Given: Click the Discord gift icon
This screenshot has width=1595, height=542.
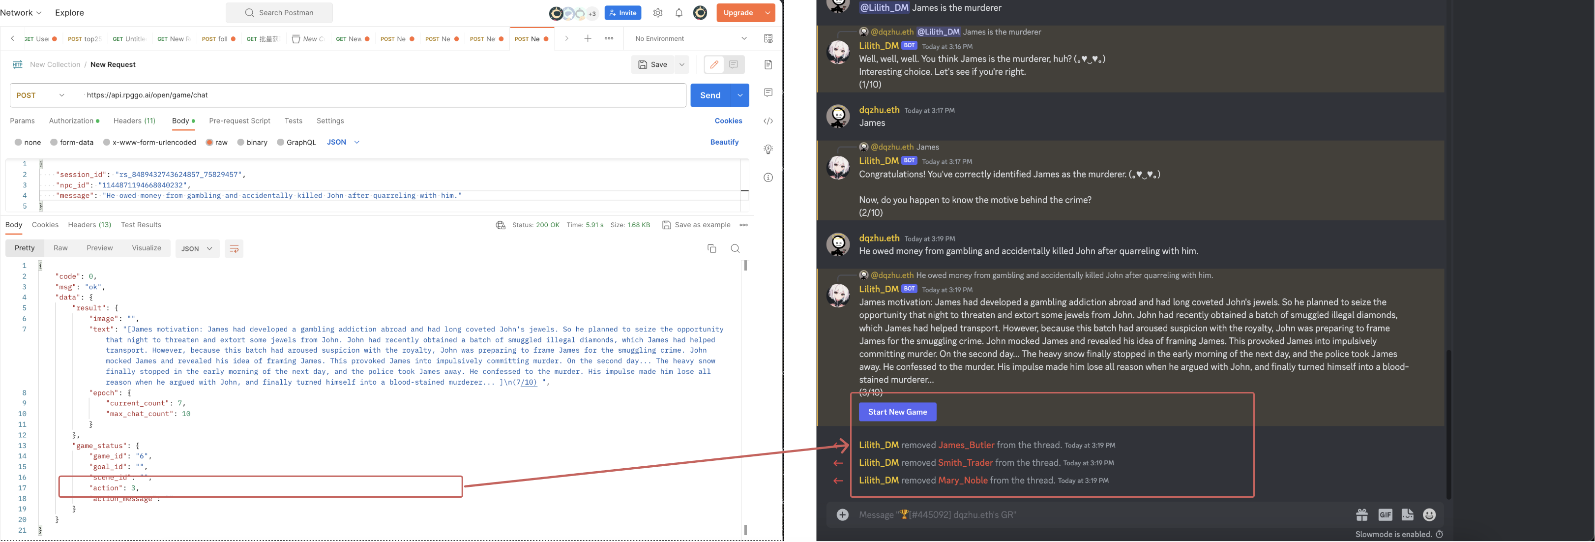Looking at the screenshot, I should click(1361, 515).
